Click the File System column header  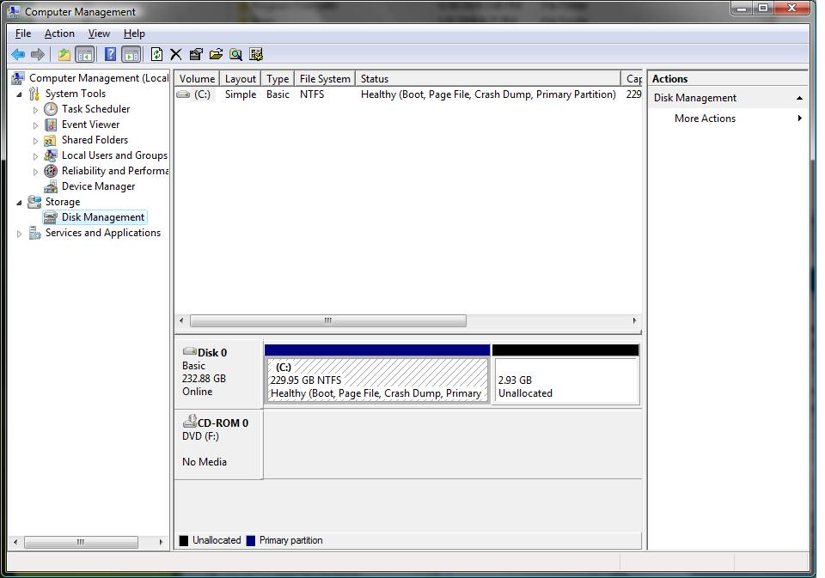click(325, 79)
